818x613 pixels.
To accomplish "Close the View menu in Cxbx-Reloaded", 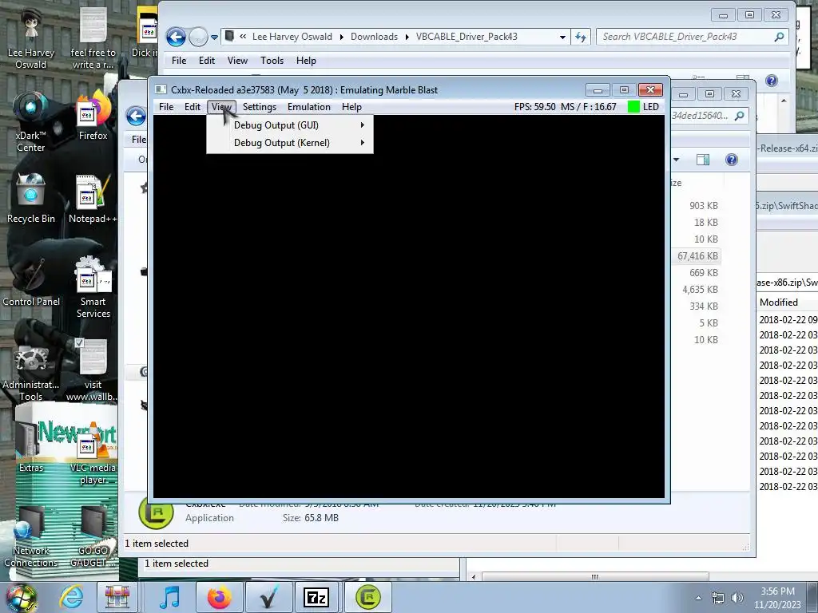I will (x=221, y=107).
